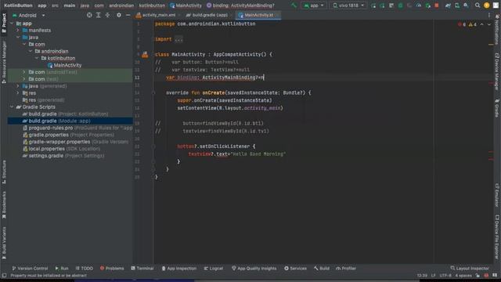
Task: Open the Terminal tool window tab
Action: [x=142, y=268]
